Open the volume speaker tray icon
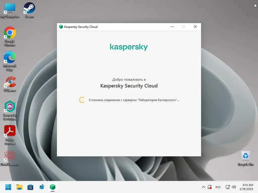The image size is (258, 193). (x=234, y=187)
